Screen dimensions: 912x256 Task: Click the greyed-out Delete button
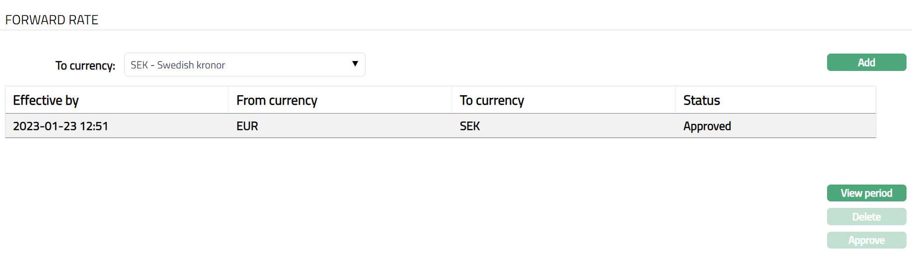[866, 217]
